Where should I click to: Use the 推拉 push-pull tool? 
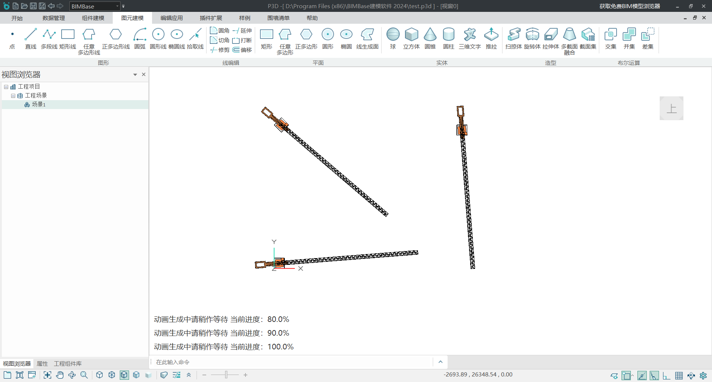pyautogui.click(x=491, y=39)
